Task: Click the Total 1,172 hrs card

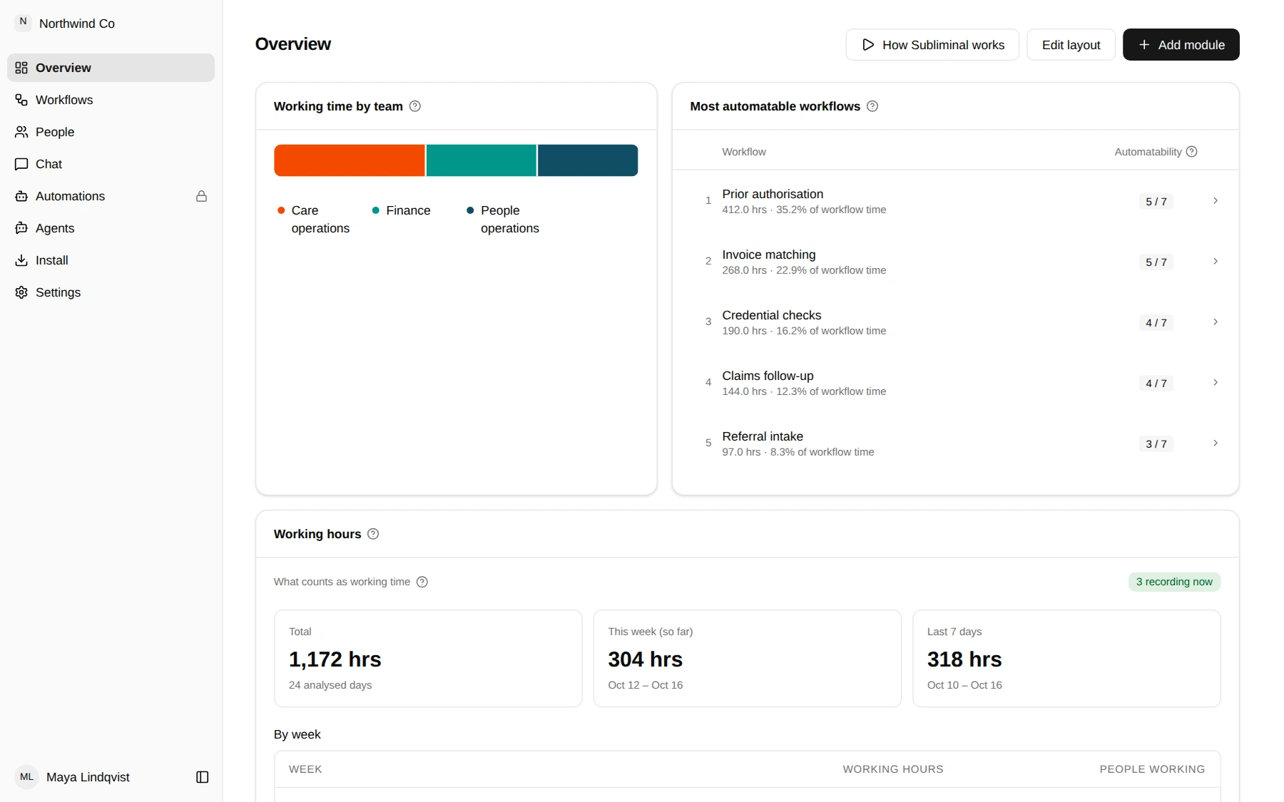Action: pyautogui.click(x=428, y=659)
